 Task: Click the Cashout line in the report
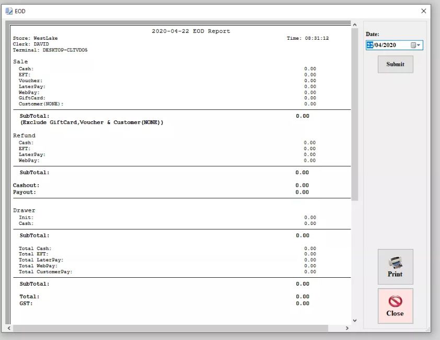click(x=26, y=185)
